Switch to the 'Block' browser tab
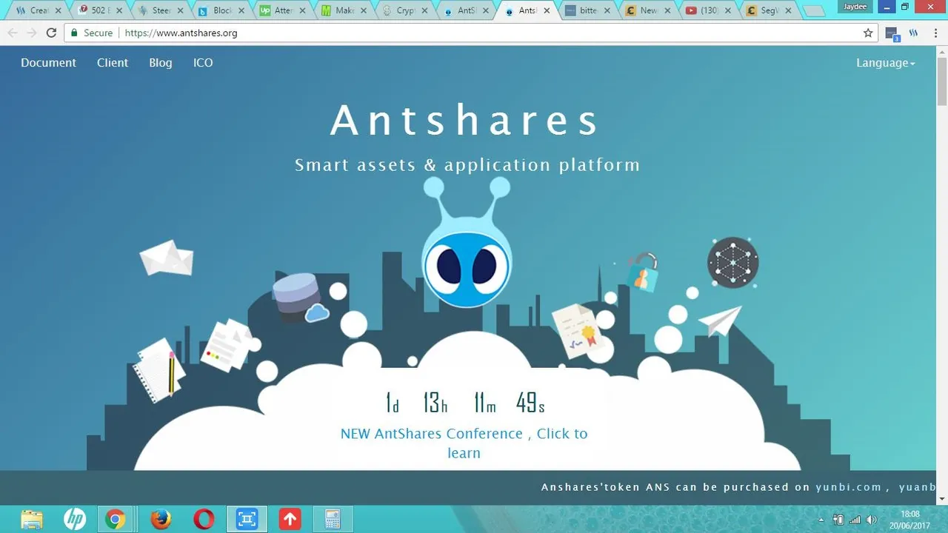The width and height of the screenshot is (948, 533). (221, 10)
